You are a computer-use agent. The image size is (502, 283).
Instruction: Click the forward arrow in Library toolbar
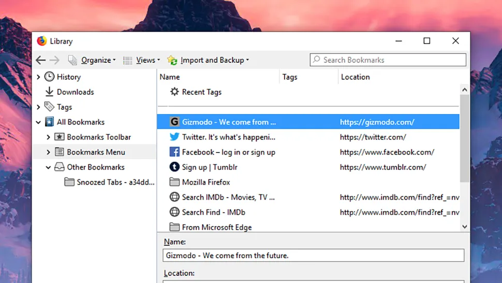54,60
